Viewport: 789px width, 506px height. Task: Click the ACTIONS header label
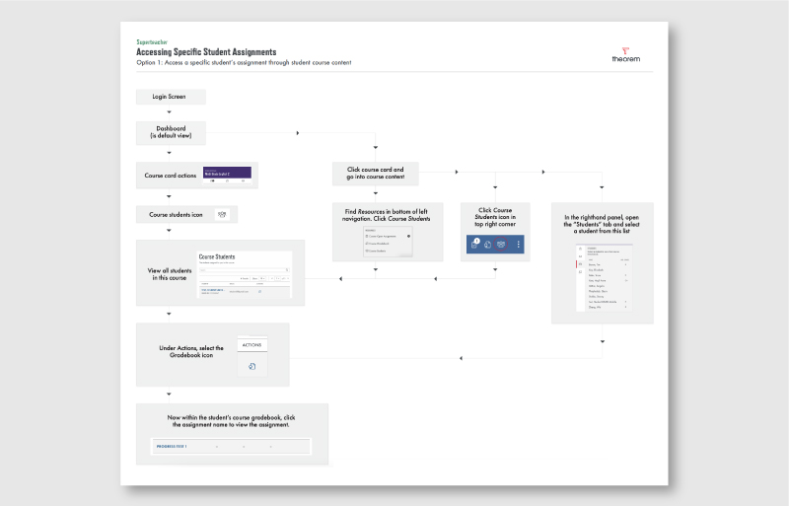point(252,345)
